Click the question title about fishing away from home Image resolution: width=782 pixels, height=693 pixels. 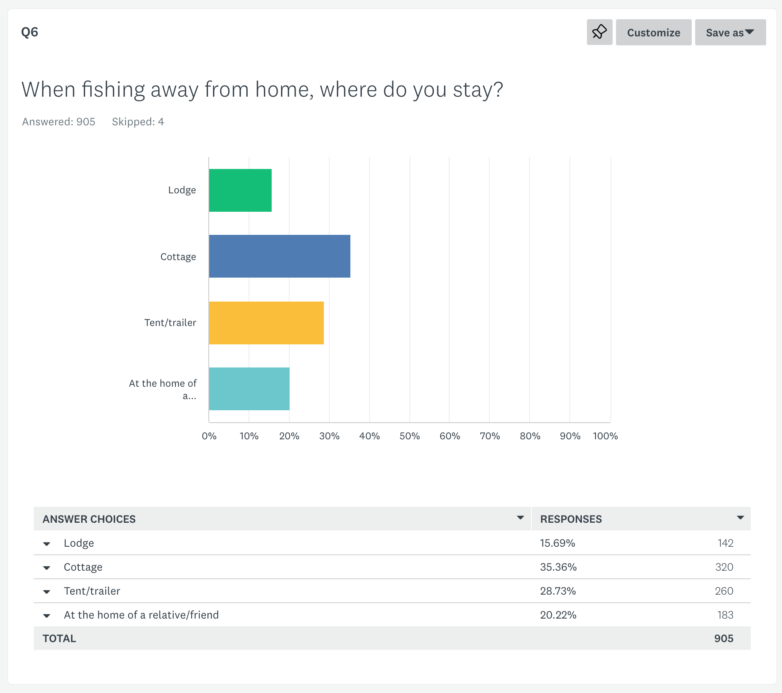click(x=262, y=89)
